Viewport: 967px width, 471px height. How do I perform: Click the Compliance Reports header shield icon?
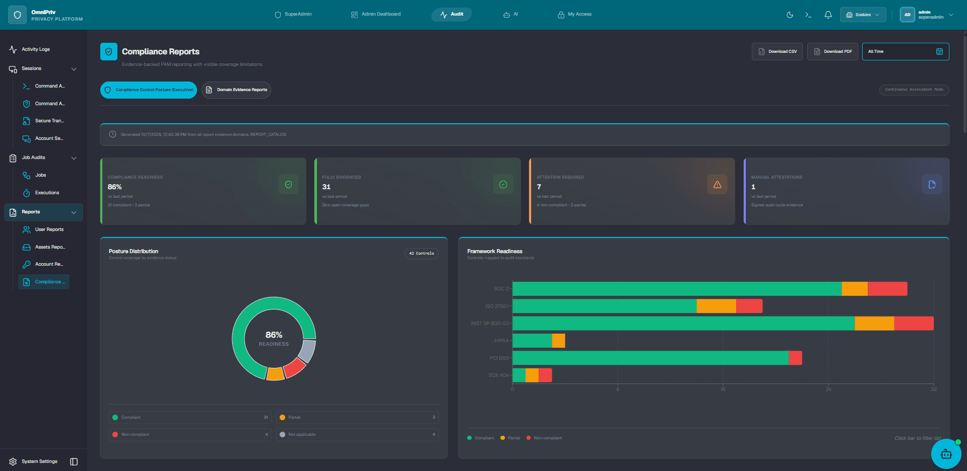click(x=109, y=52)
